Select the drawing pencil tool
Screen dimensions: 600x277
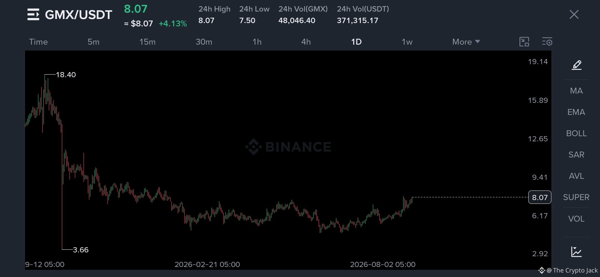tap(576, 65)
